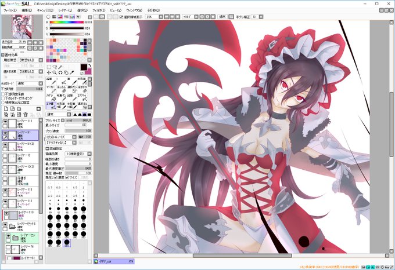This screenshot has width=395, height=270.
Task: Toggle 選択領域表示 checkbox in toolbar
Action: point(121,17)
